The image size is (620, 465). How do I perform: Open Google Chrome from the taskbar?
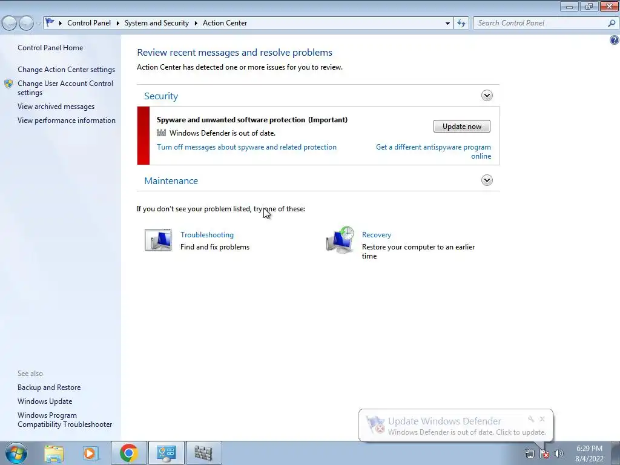(x=128, y=453)
